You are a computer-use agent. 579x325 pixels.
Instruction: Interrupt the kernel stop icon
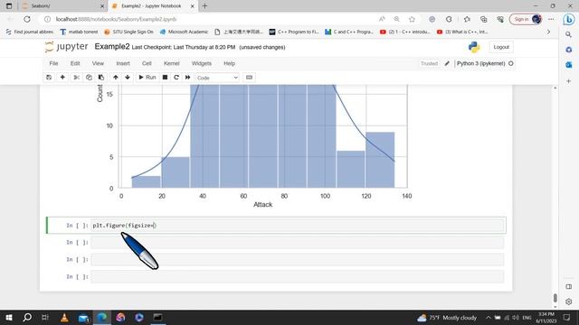165,78
